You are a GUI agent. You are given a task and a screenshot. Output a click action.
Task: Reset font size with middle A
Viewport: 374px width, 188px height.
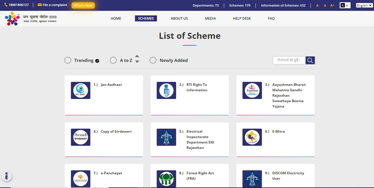tap(325, 5)
